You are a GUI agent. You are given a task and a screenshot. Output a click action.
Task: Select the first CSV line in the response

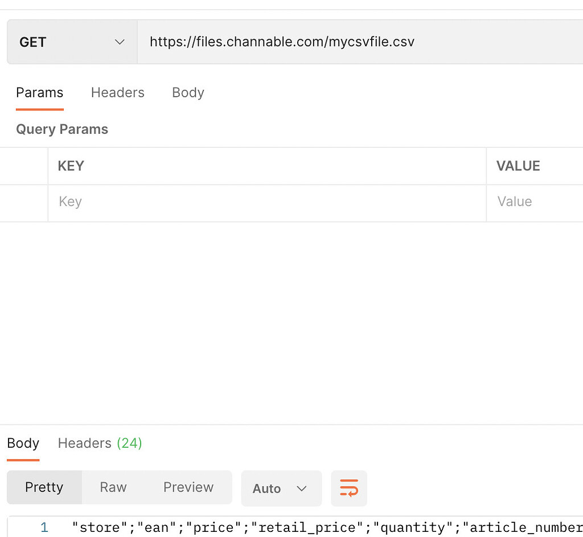[285, 527]
